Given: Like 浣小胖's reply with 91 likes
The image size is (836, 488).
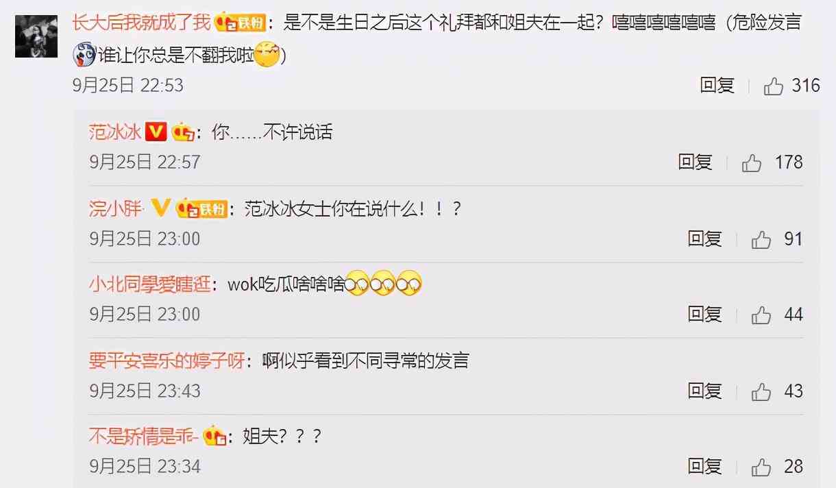Looking at the screenshot, I should [761, 239].
